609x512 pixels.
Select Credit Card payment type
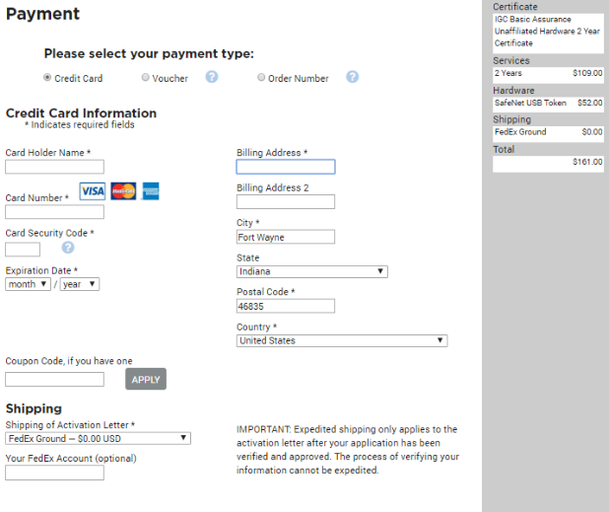(47, 77)
